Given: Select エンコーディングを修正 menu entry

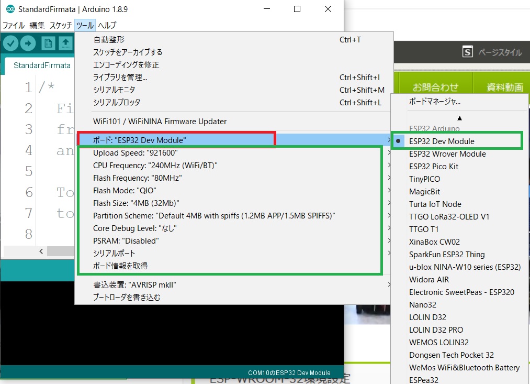Looking at the screenshot, I should click(x=234, y=64).
